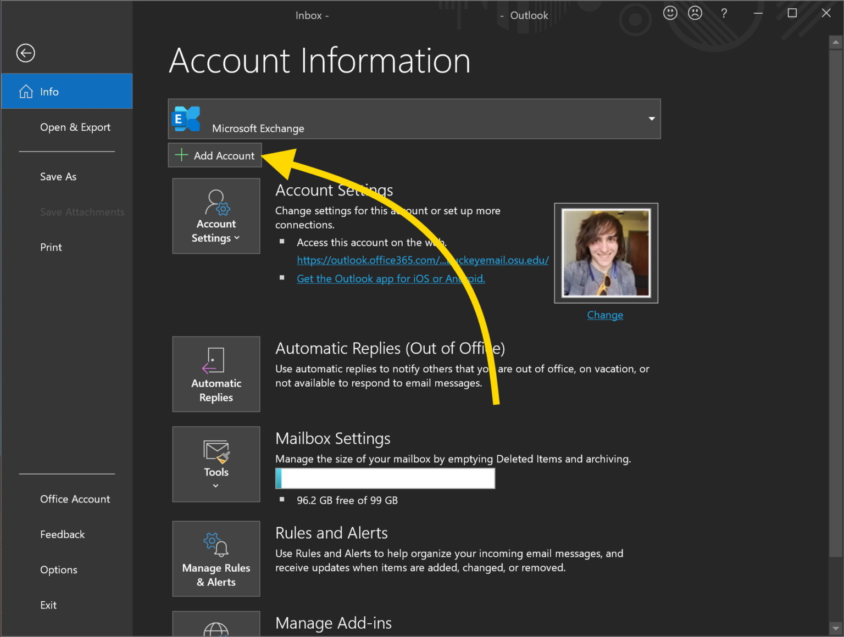Click the Change photo link
844x637 pixels.
605,315
